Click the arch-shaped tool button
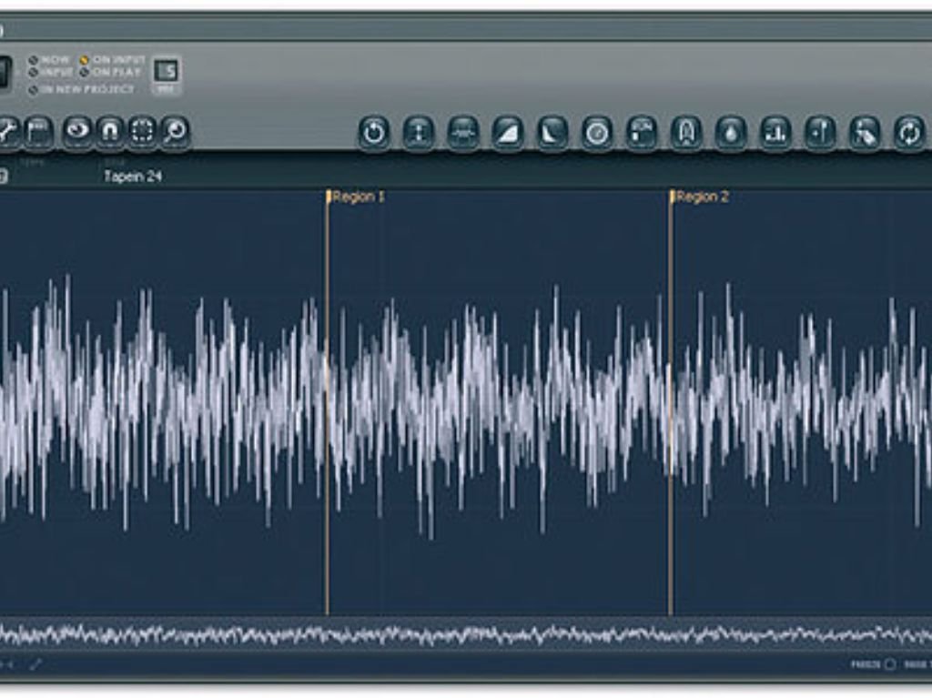Screen dimensions: 932x698 point(686,133)
